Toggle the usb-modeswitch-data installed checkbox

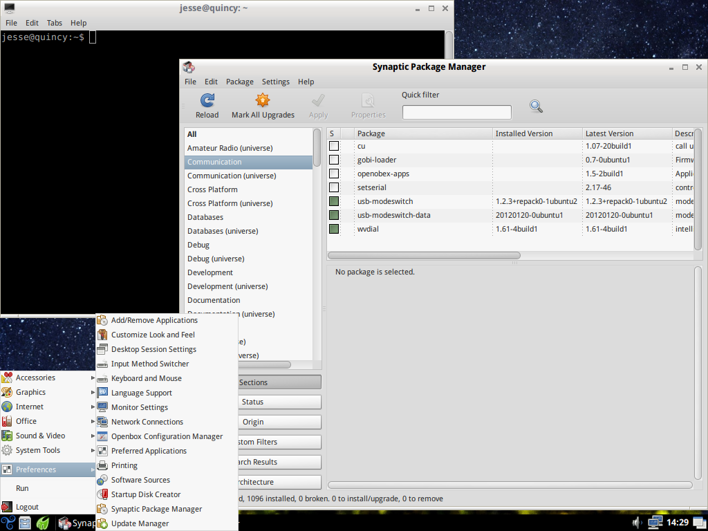pyautogui.click(x=334, y=215)
